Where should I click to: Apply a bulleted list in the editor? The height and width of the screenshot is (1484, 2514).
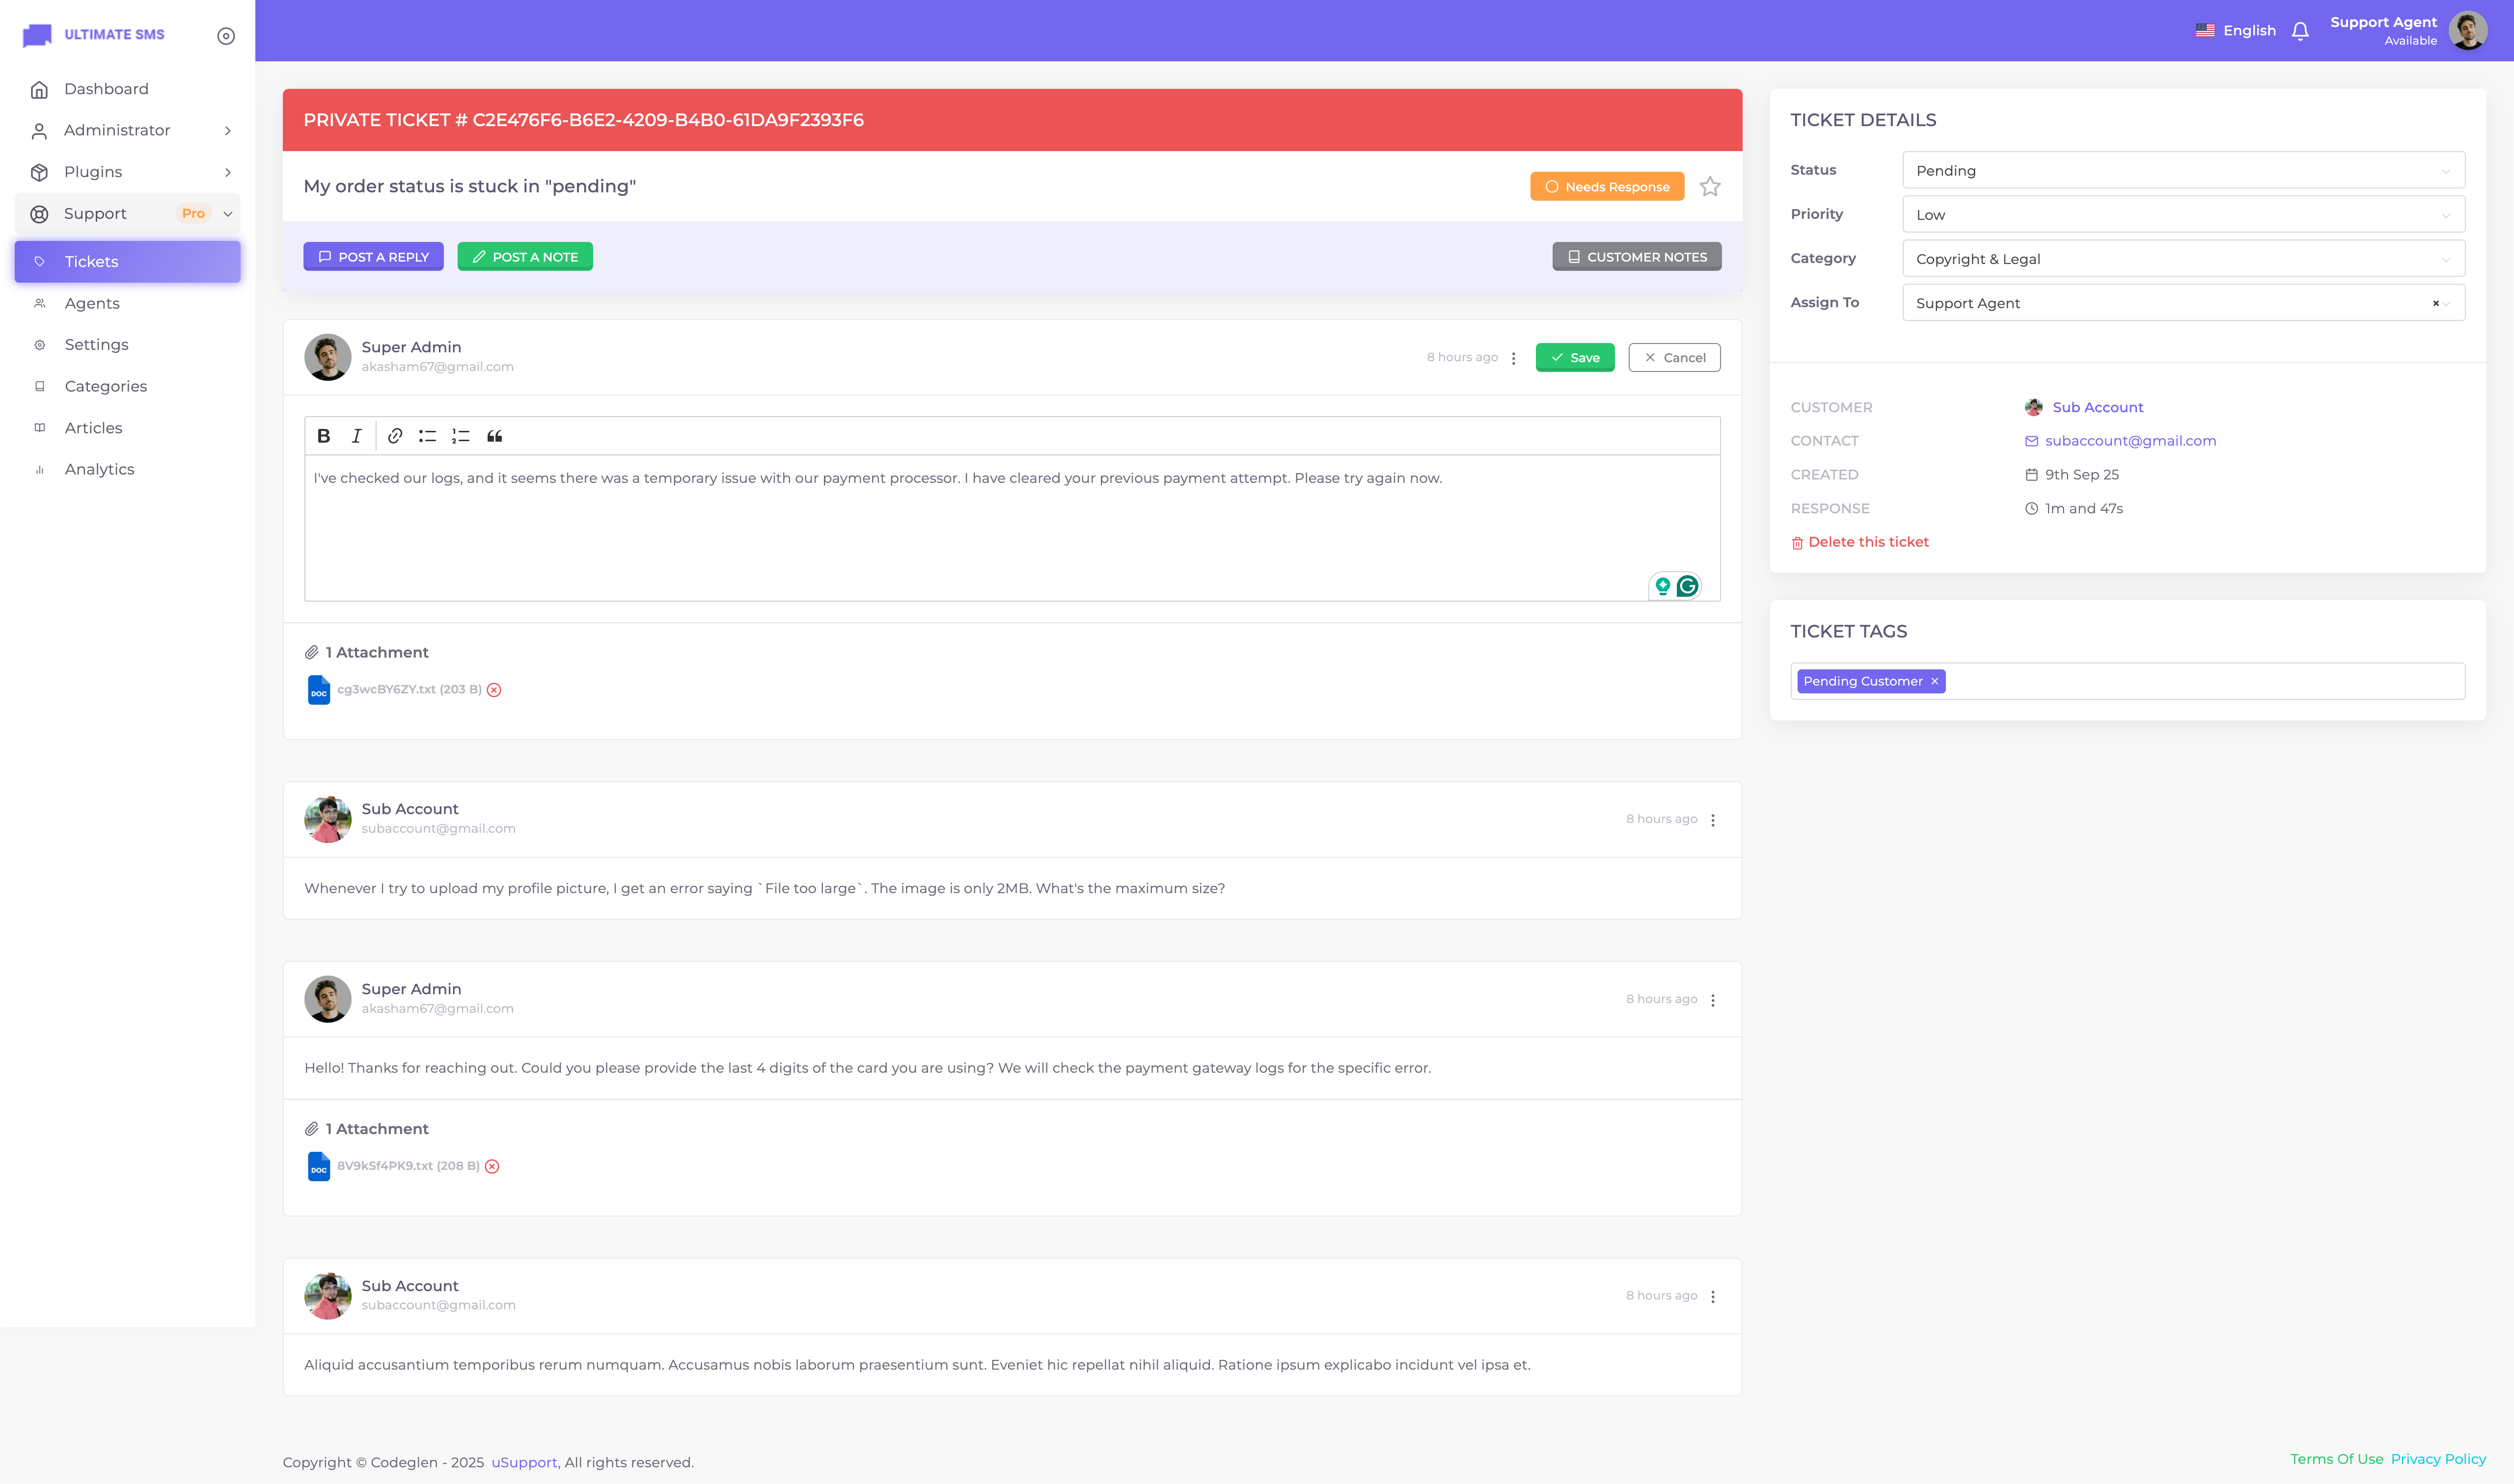tap(427, 436)
